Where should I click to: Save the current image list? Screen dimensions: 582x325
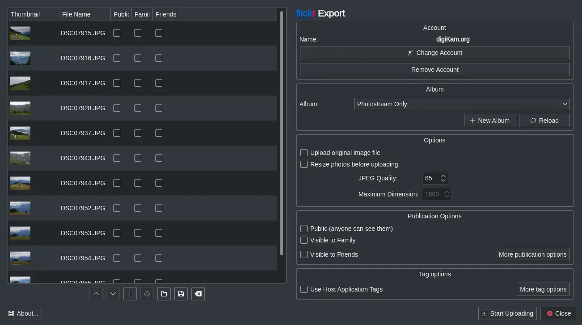181,294
